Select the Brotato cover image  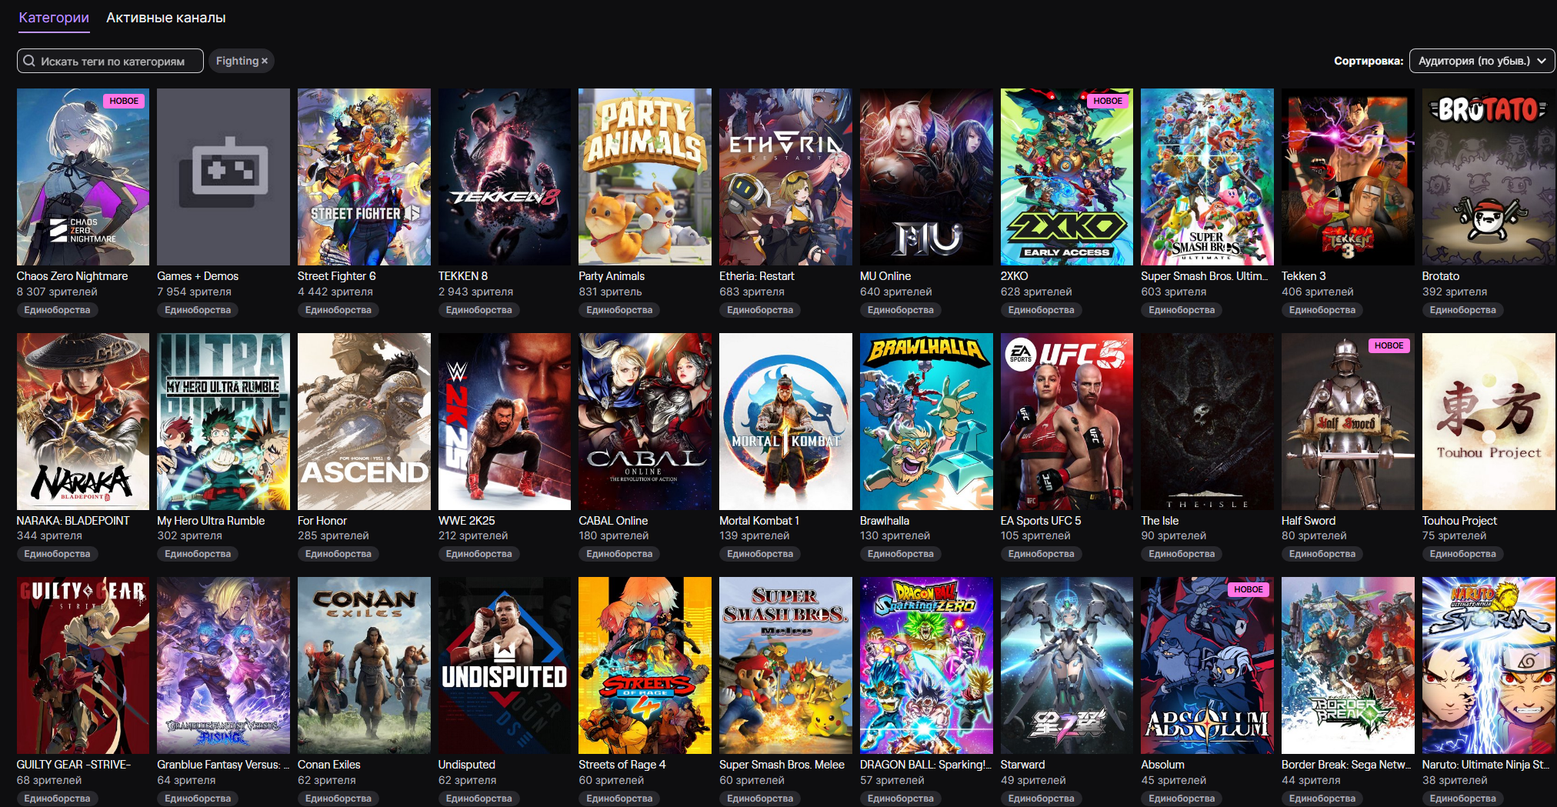(x=1489, y=177)
